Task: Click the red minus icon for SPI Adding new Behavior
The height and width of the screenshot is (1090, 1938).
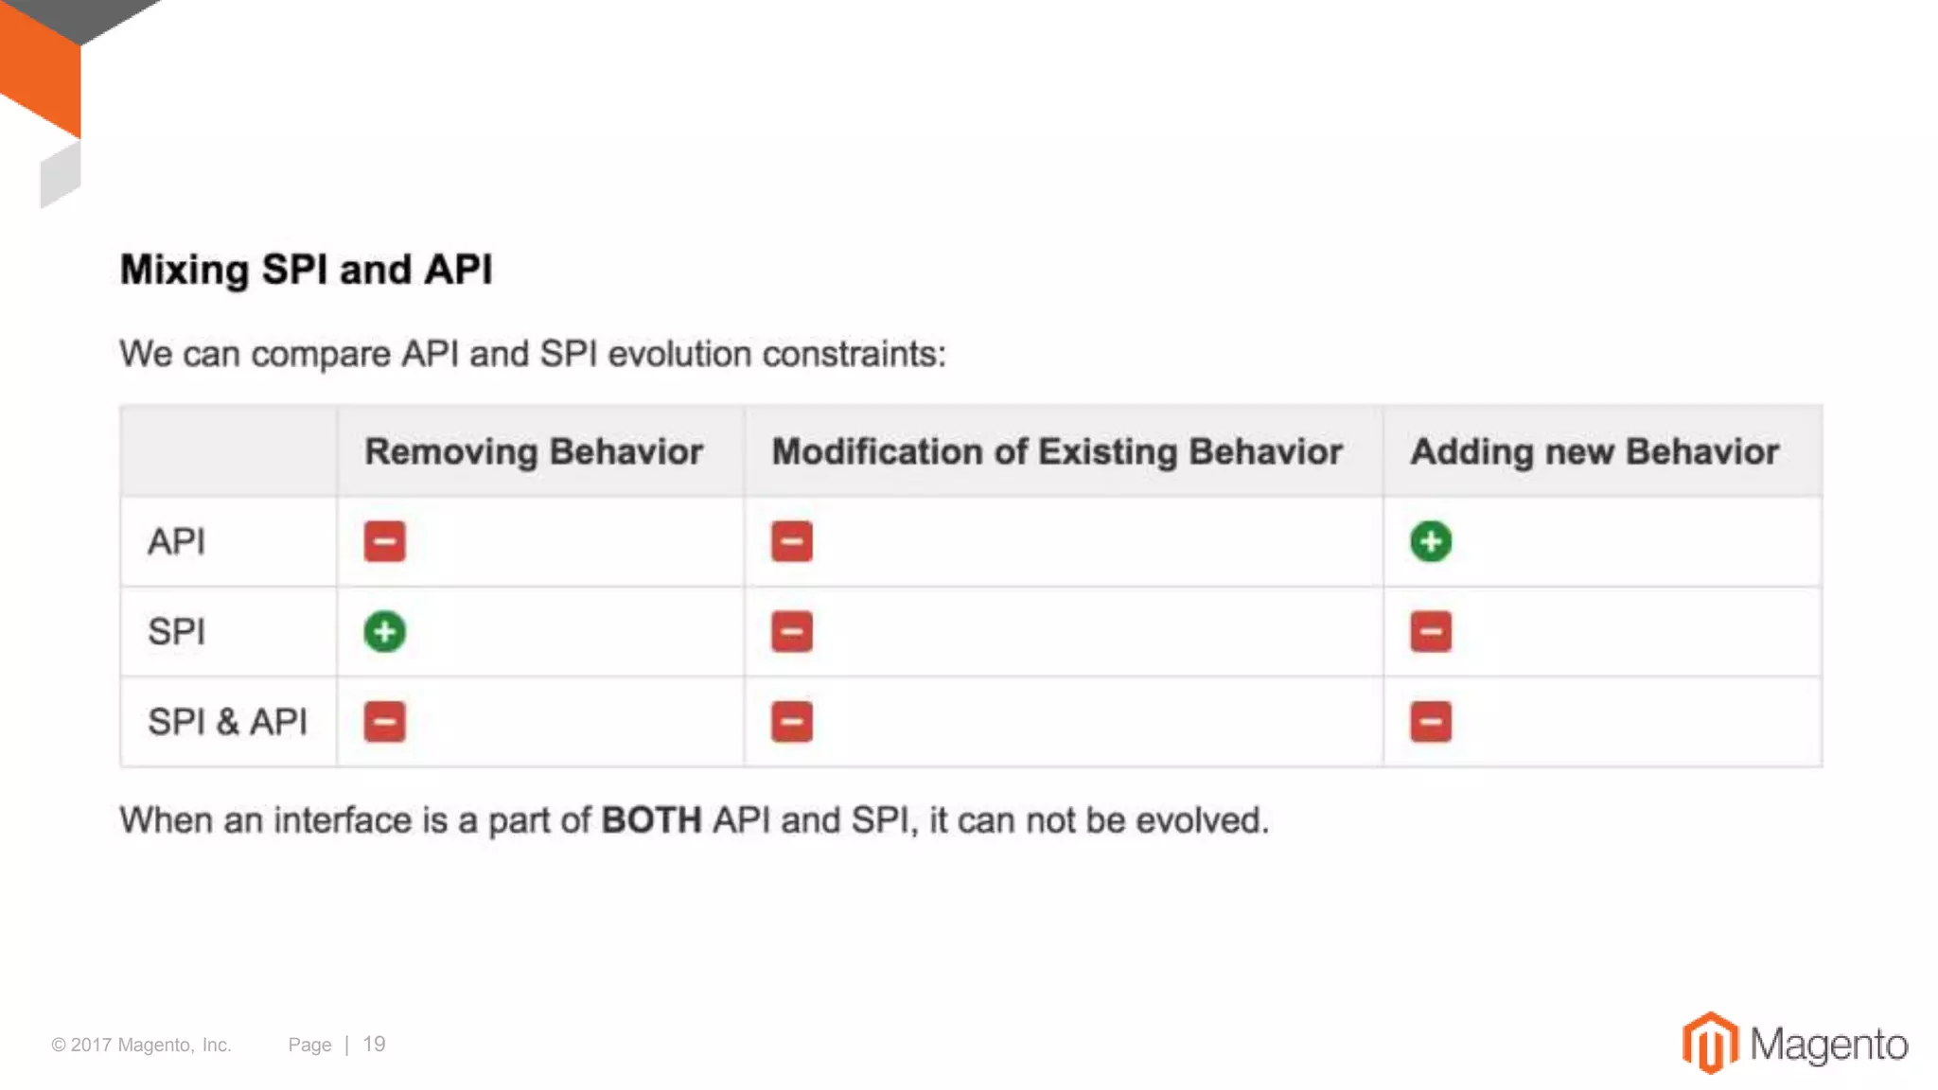Action: 1431,631
